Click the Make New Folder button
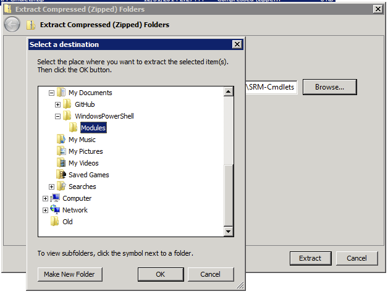The image size is (388, 294). 70,274
